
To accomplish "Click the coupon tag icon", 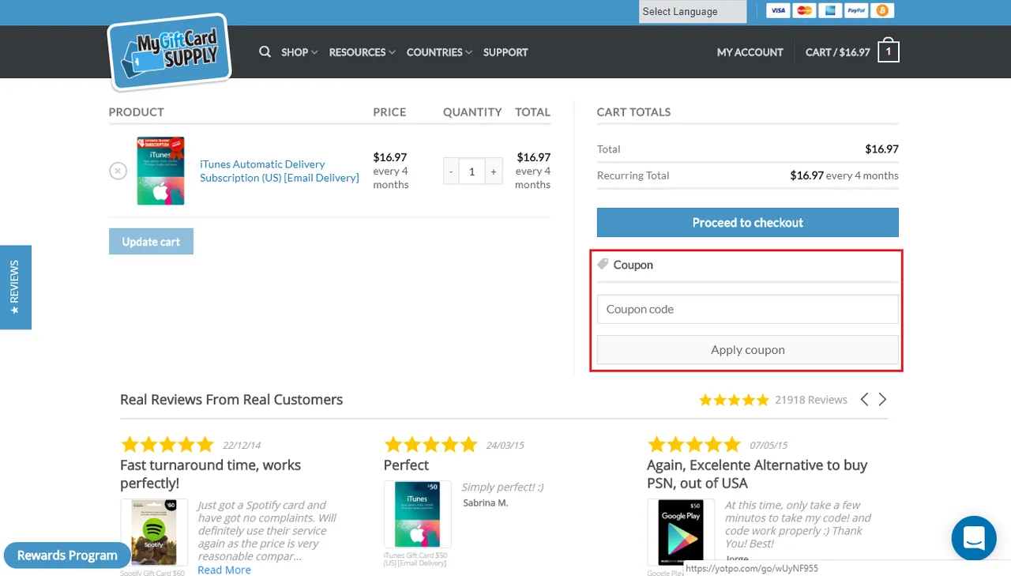I will tap(603, 264).
